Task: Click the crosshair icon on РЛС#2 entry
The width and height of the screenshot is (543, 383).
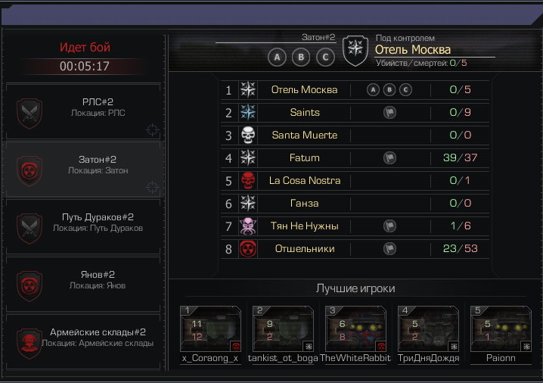Action: pyautogui.click(x=152, y=130)
